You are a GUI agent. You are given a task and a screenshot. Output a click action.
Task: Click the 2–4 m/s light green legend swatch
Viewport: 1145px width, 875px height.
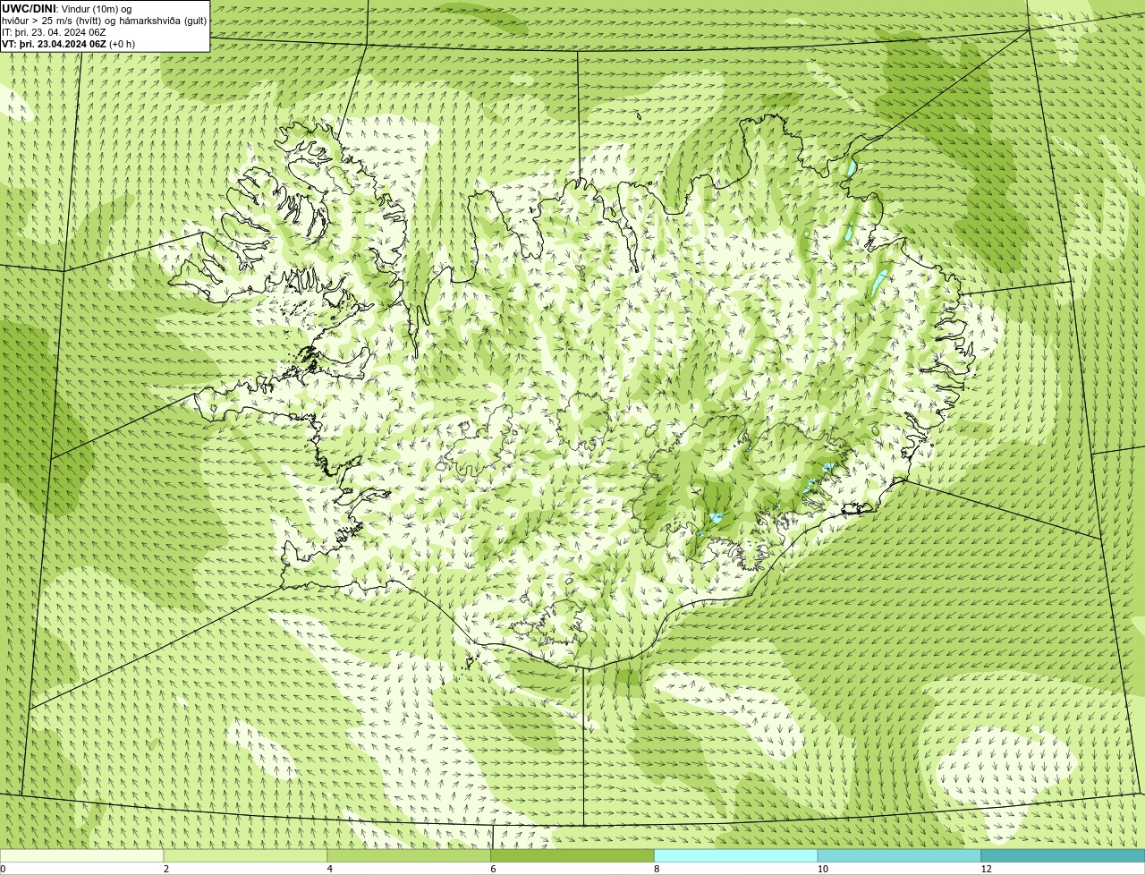[245, 856]
